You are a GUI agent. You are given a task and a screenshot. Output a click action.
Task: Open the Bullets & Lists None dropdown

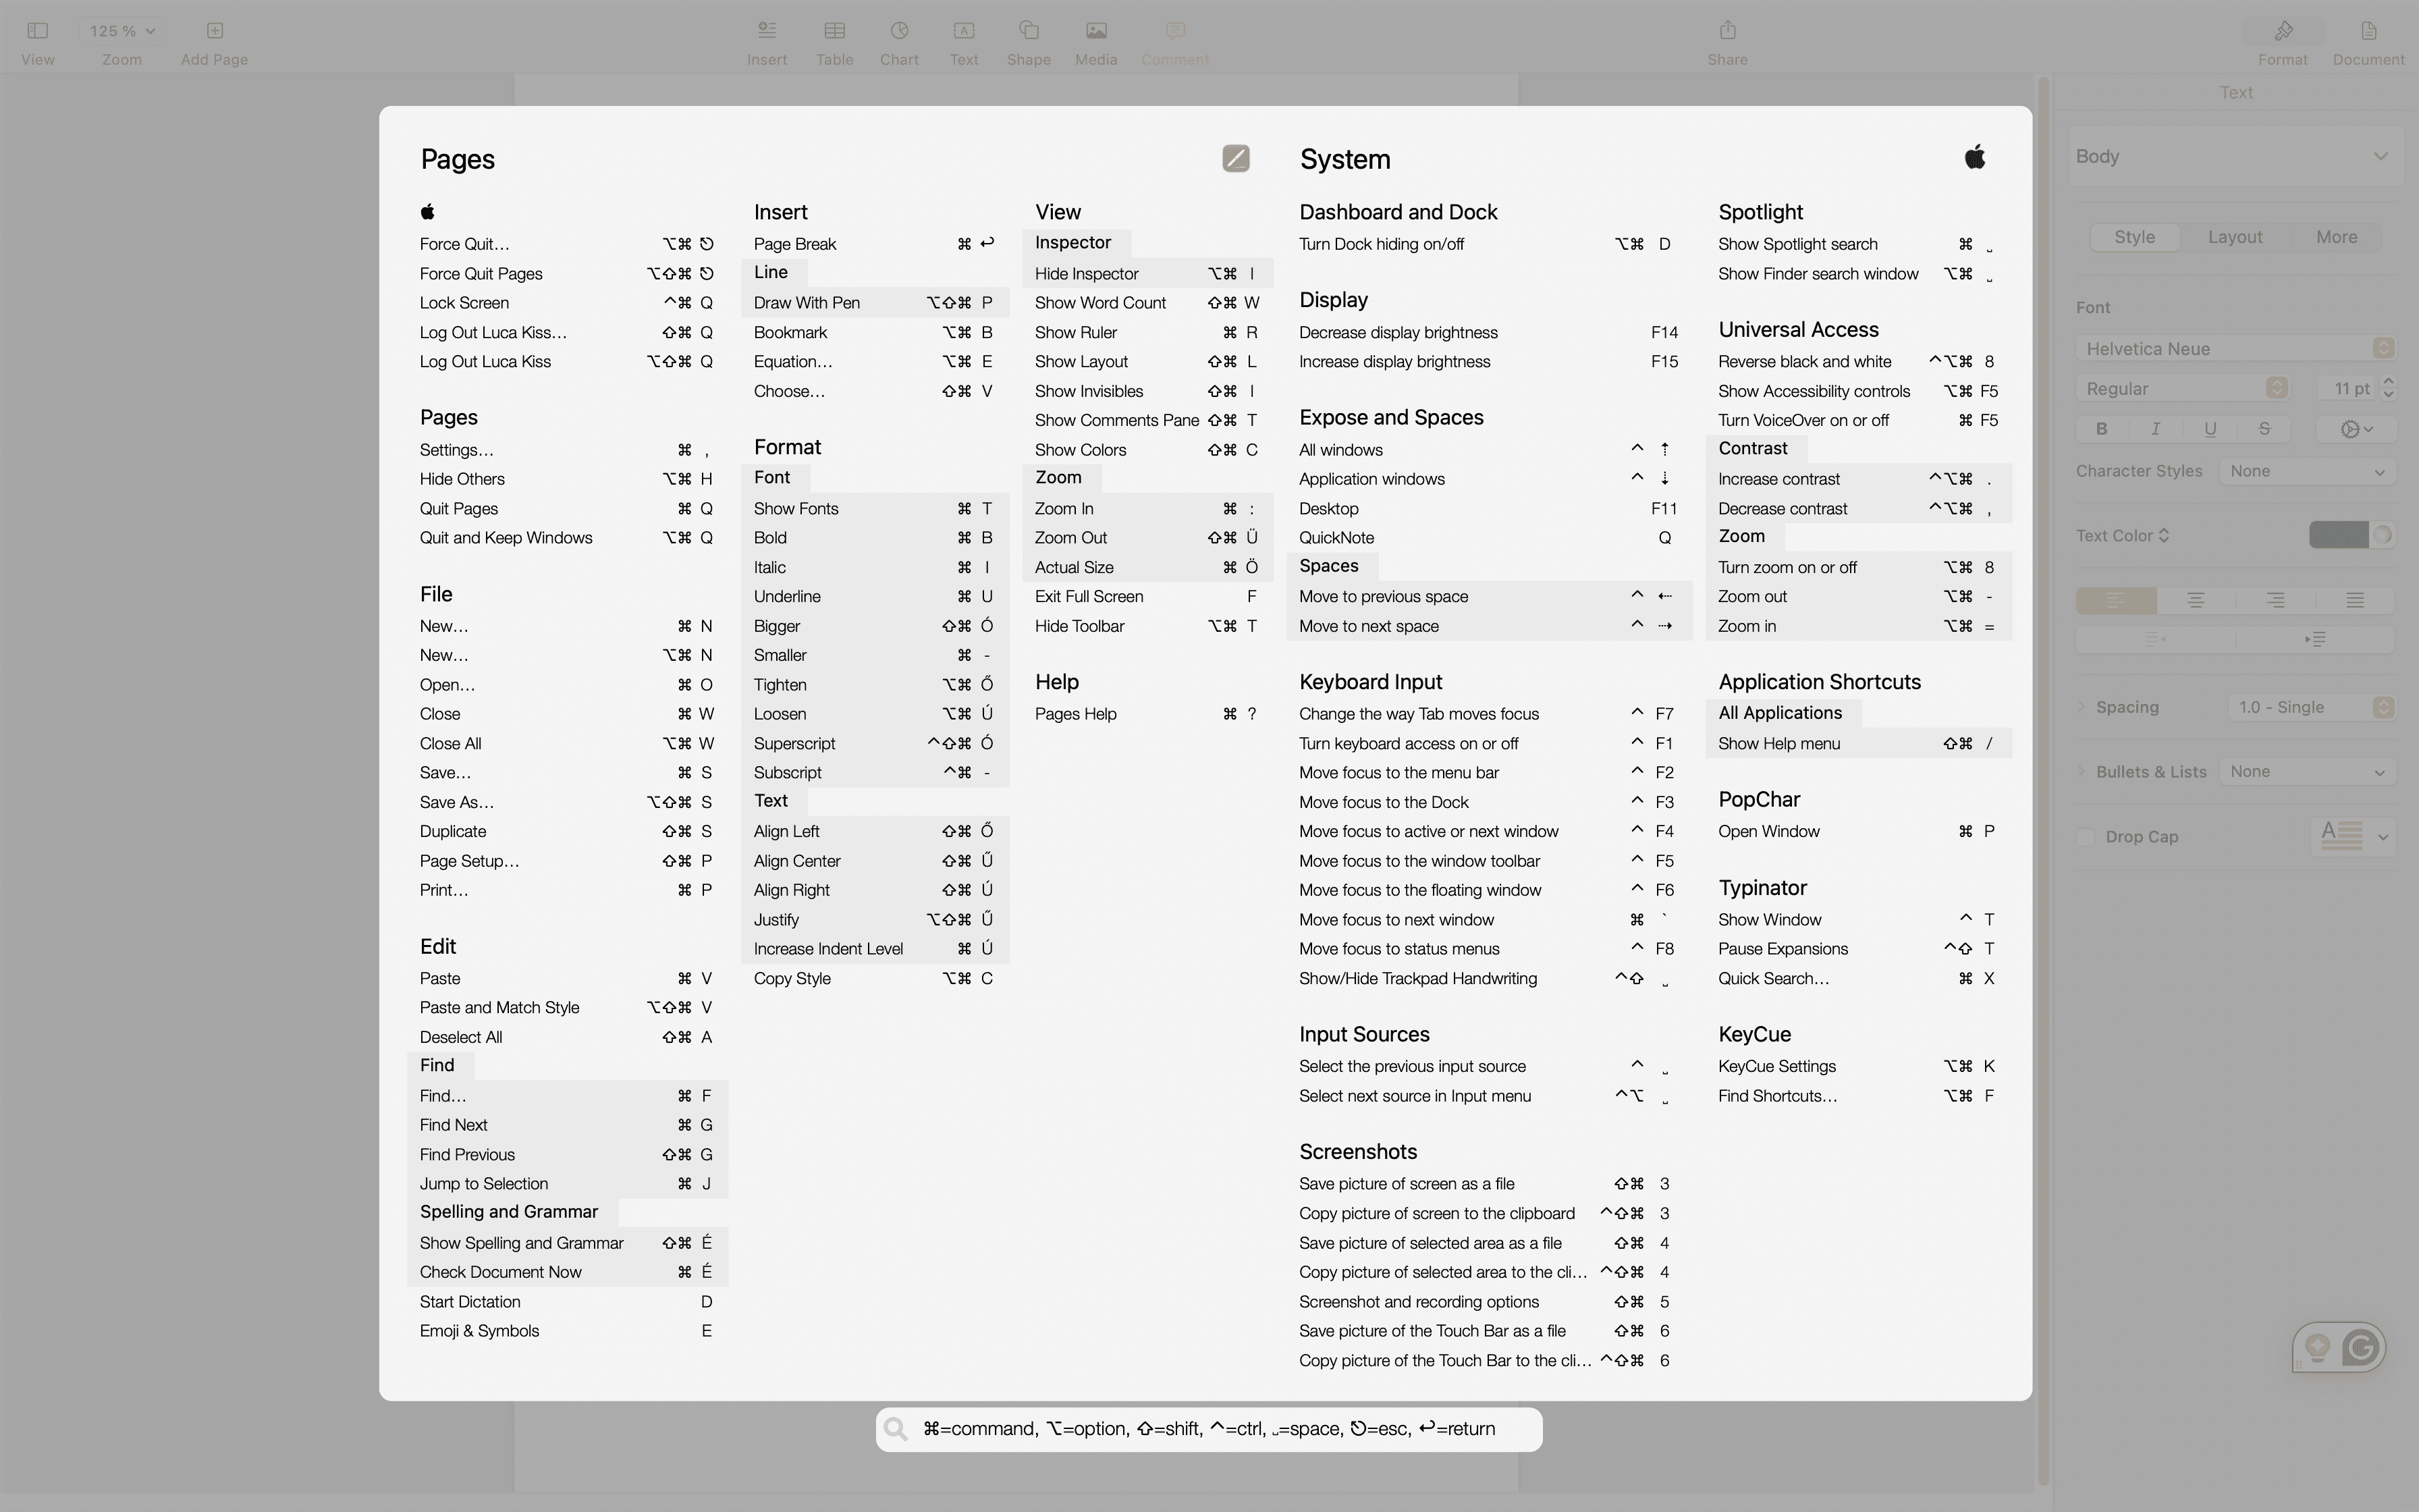(2307, 772)
